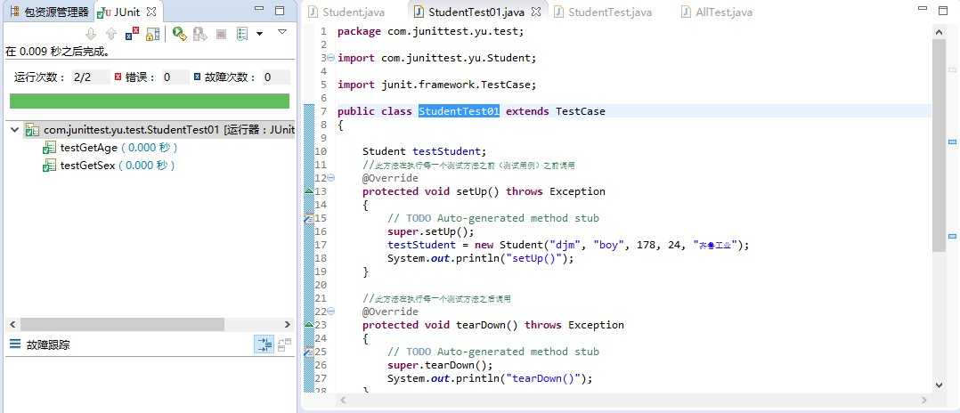960x413 pixels.
Task: Click the package declaration on line 1
Action: pyautogui.click(x=430, y=31)
